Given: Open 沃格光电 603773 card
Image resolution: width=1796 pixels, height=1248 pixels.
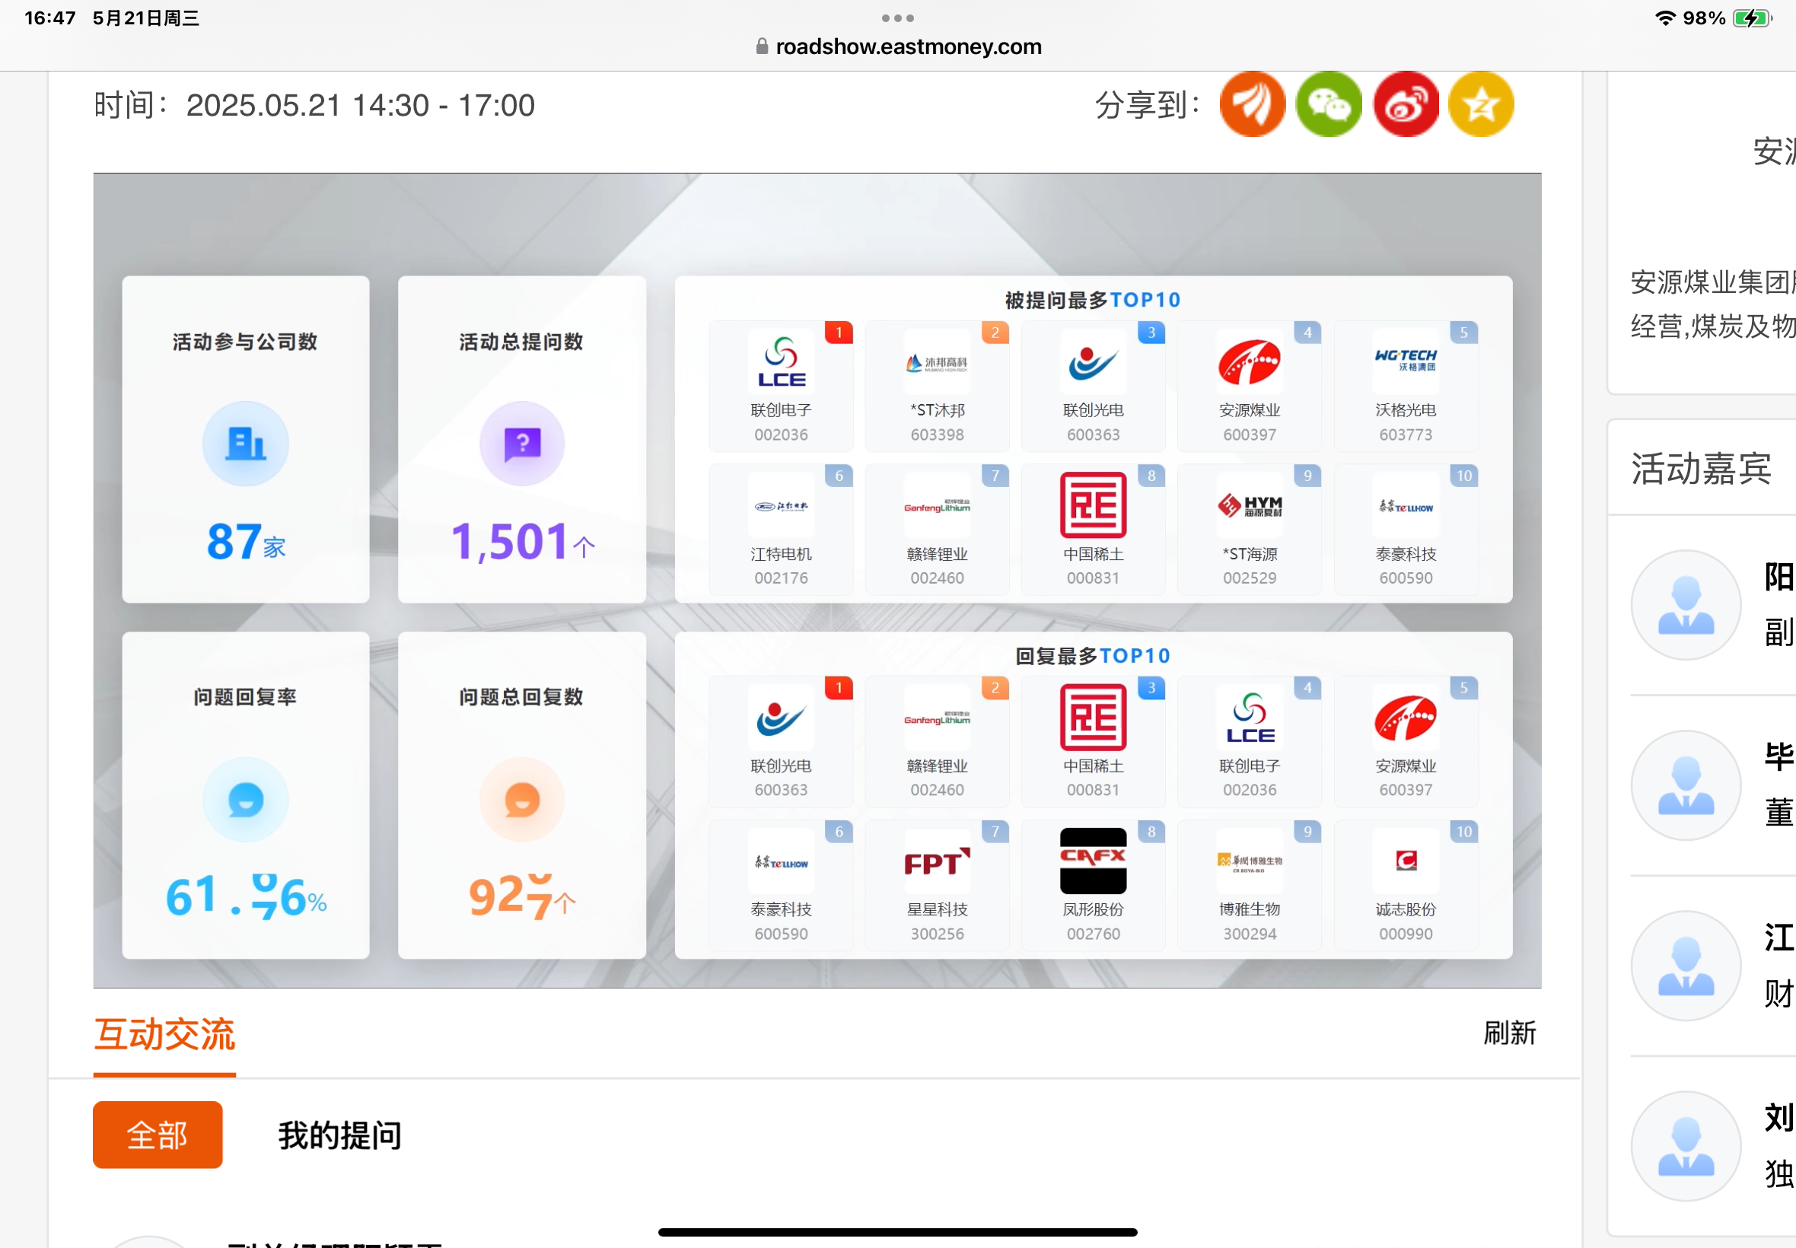Looking at the screenshot, I should [x=1406, y=386].
